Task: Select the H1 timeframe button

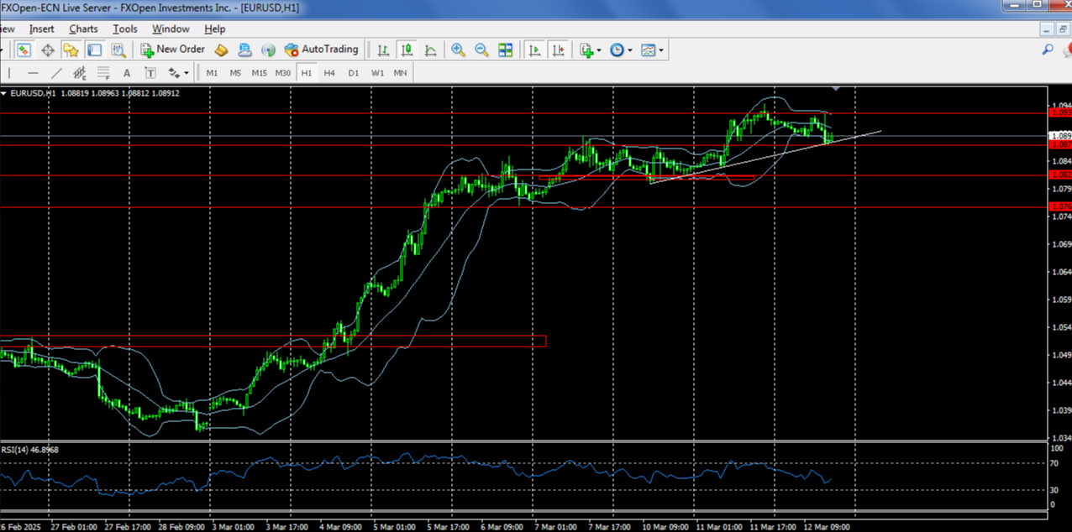Action: click(307, 73)
